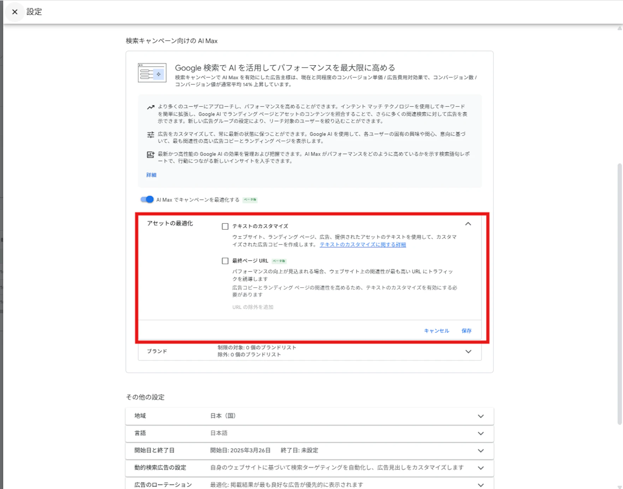Click the sliders icon beside 広告をカスタマイズ
623x489 pixels.
pyautogui.click(x=151, y=135)
